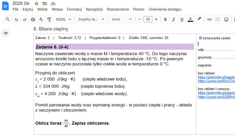Select the Paint format roller tool

[x=49, y=19]
